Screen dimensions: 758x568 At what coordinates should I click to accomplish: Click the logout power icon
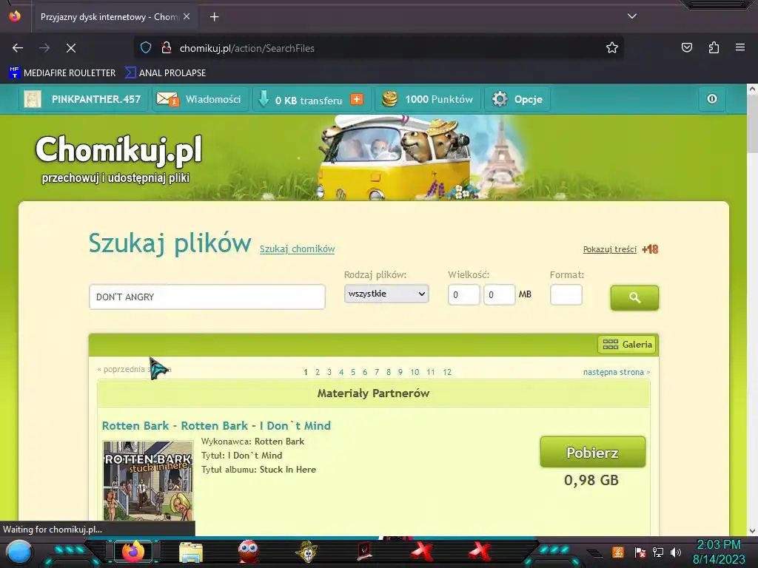coord(712,99)
